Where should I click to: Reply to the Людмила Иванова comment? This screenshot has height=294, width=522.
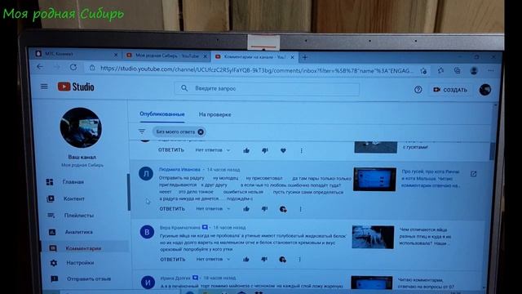pos(172,209)
